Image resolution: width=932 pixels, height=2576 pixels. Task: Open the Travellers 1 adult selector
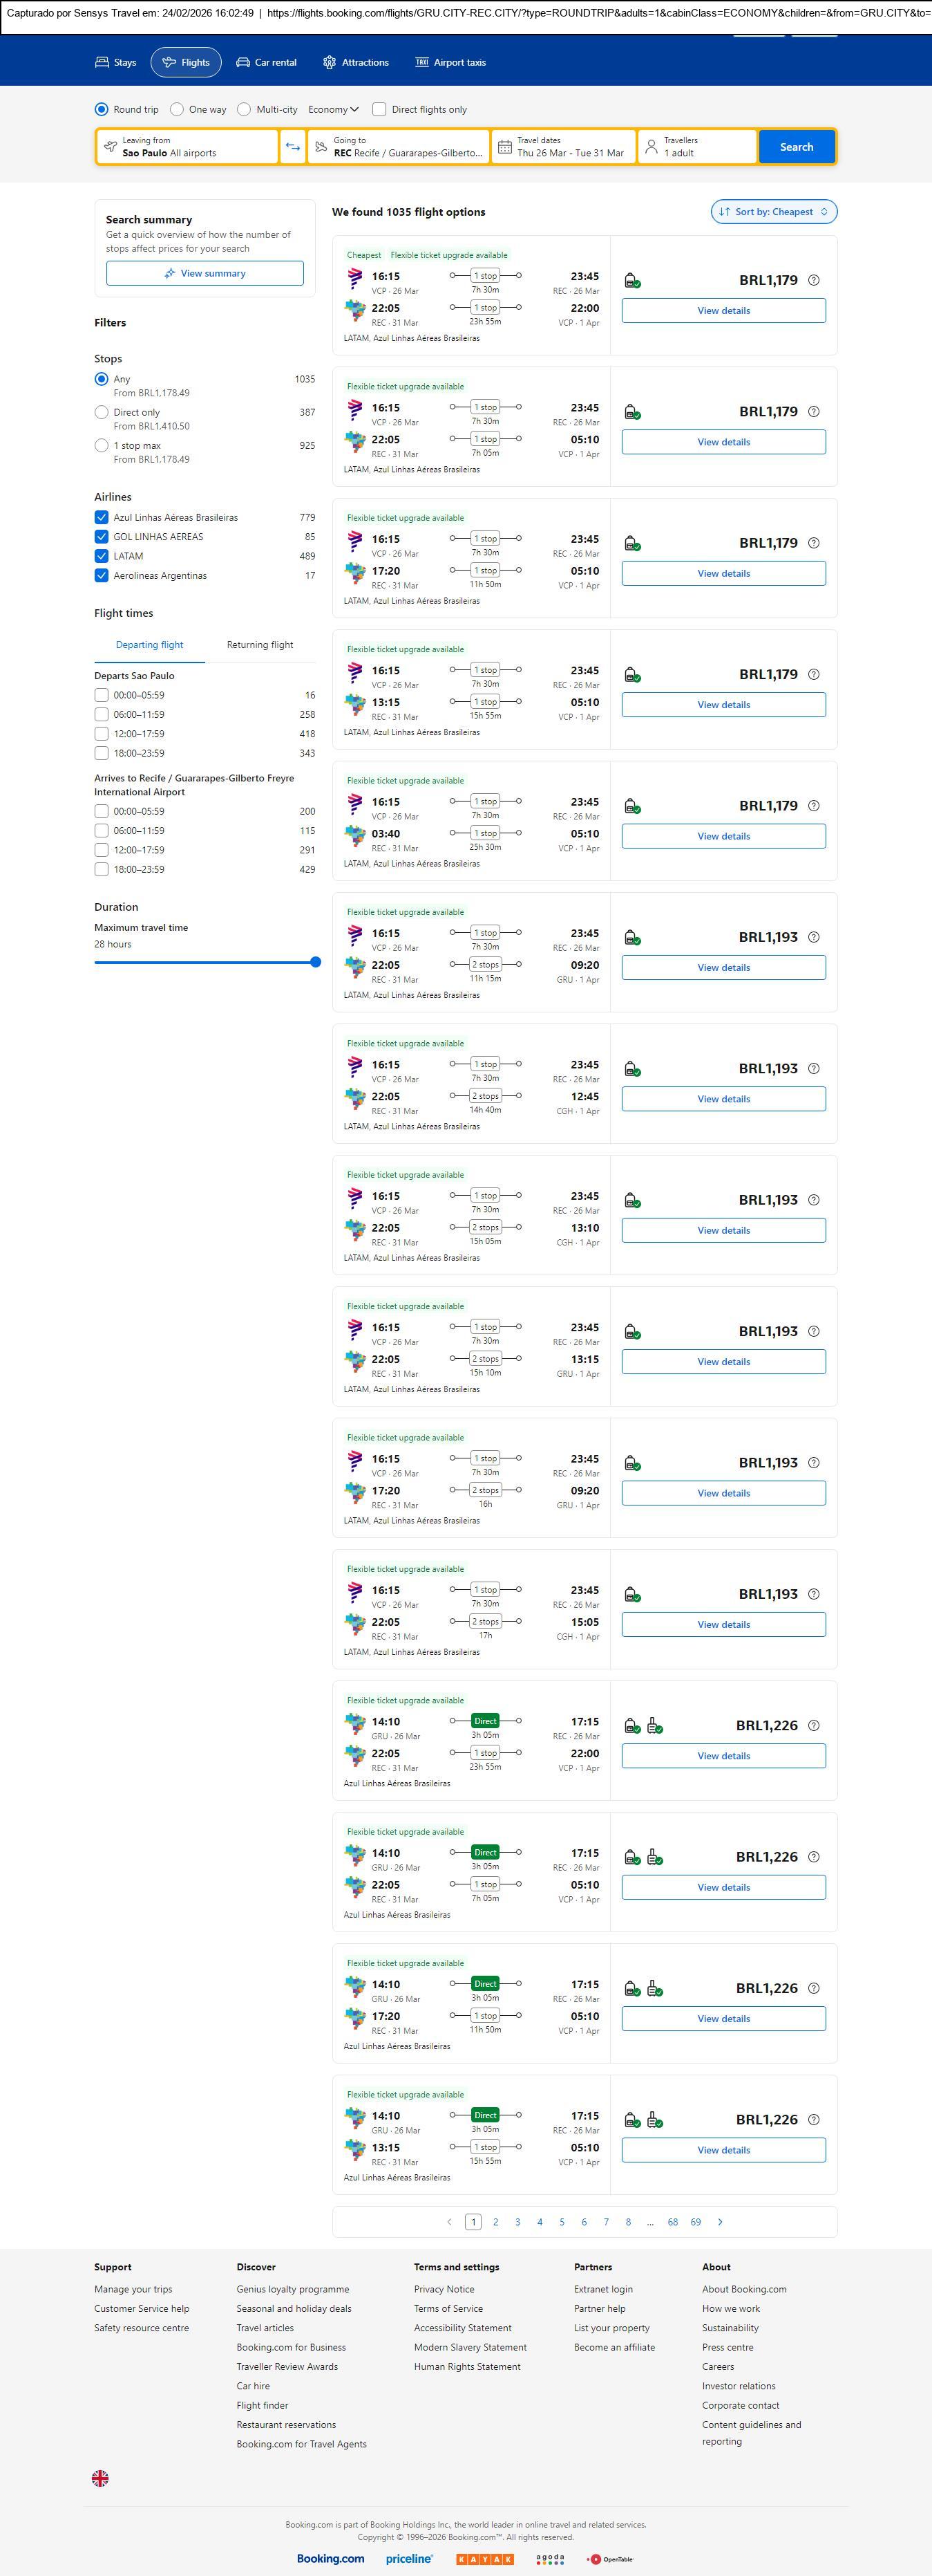pyautogui.click(x=697, y=147)
